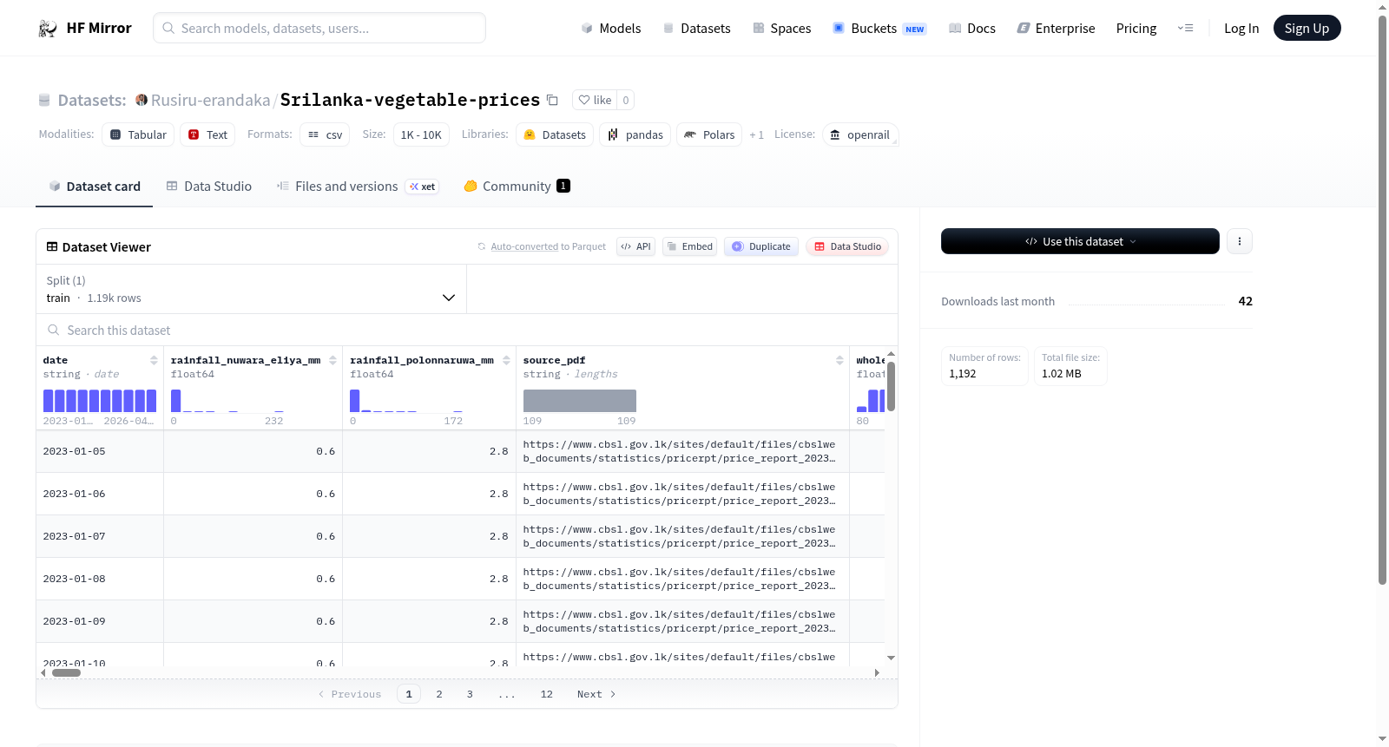Open the Embed viewer option

pos(689,246)
